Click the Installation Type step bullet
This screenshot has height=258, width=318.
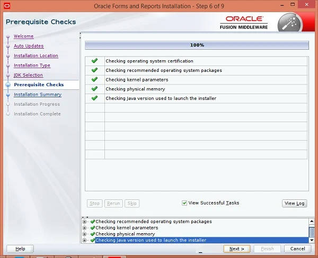tap(8, 66)
